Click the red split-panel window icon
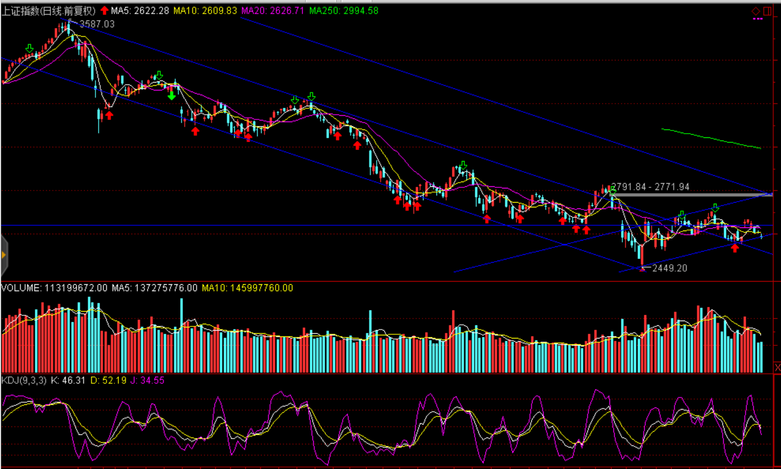Viewport: 781px width, 469px height. 767,11
